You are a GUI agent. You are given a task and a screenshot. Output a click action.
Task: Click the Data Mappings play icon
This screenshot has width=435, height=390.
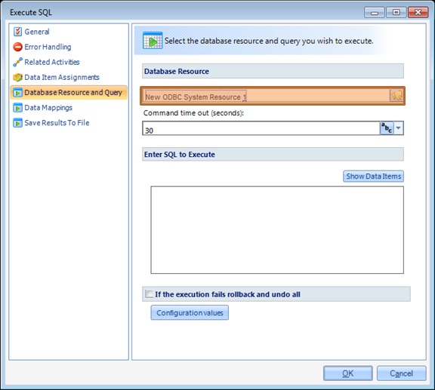tap(17, 108)
